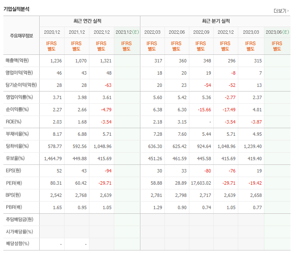The height and width of the screenshot is (253, 296).
Task: Click the 주당배당금(원) row label
Action: (19, 219)
